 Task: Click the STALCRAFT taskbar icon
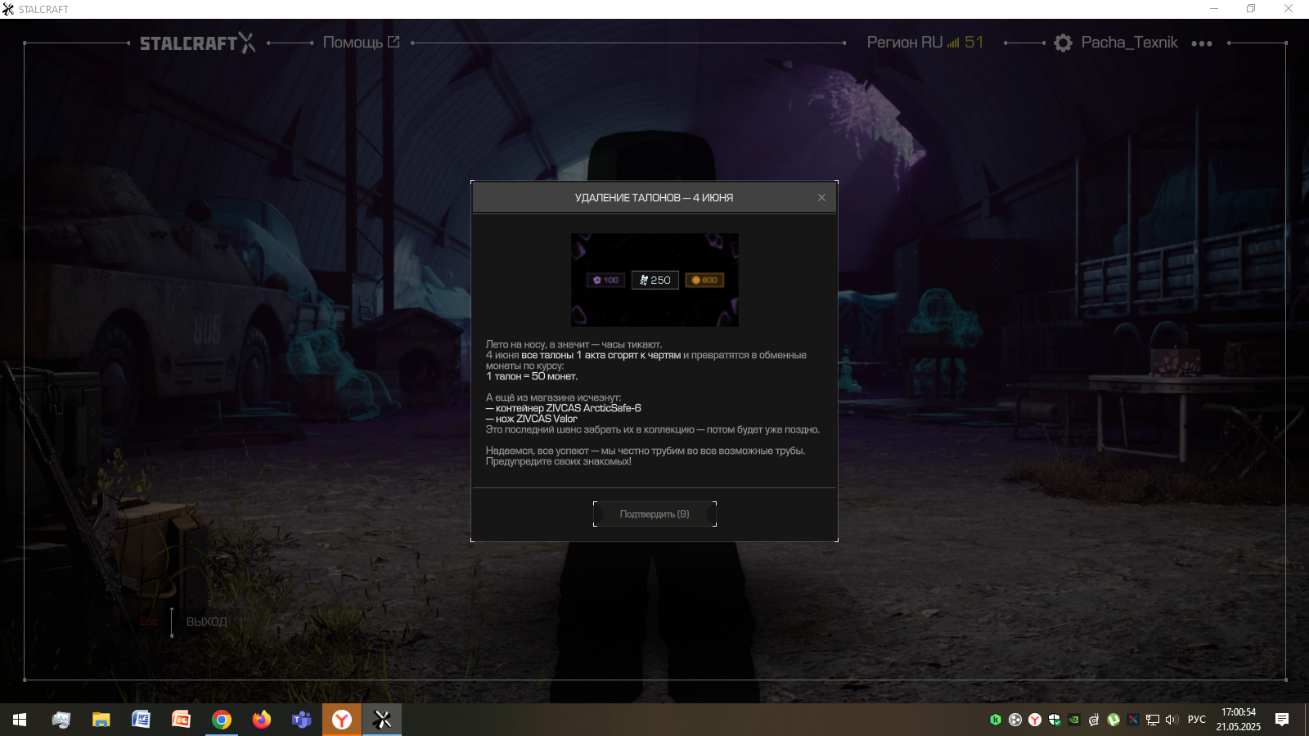[381, 720]
